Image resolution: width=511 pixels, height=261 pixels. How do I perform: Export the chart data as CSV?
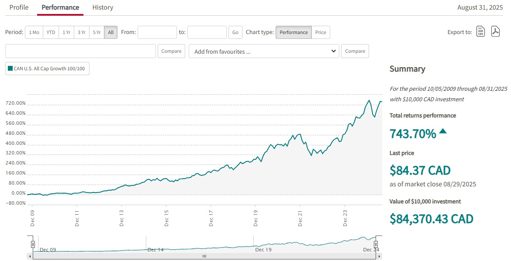(480, 32)
